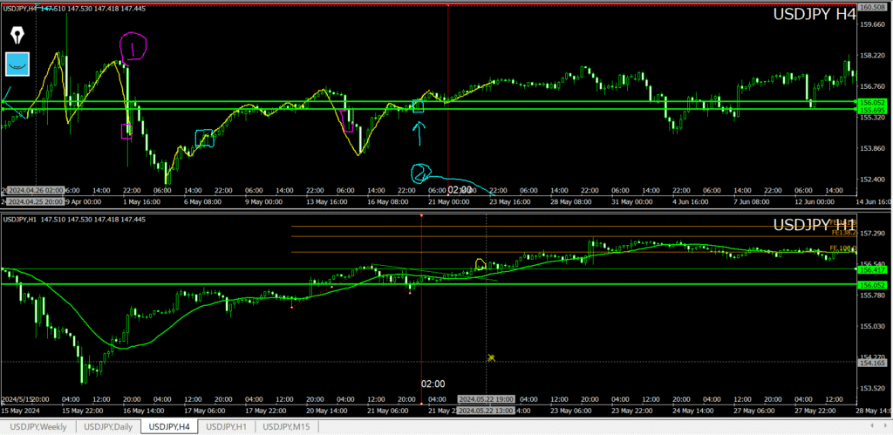Click the 155.695 green price label
This screenshot has height=435, width=893.
coord(873,111)
